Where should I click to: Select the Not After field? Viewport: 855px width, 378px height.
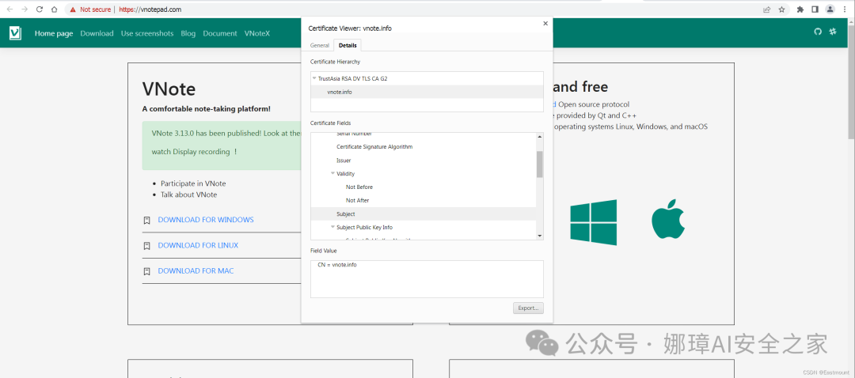[423, 200]
